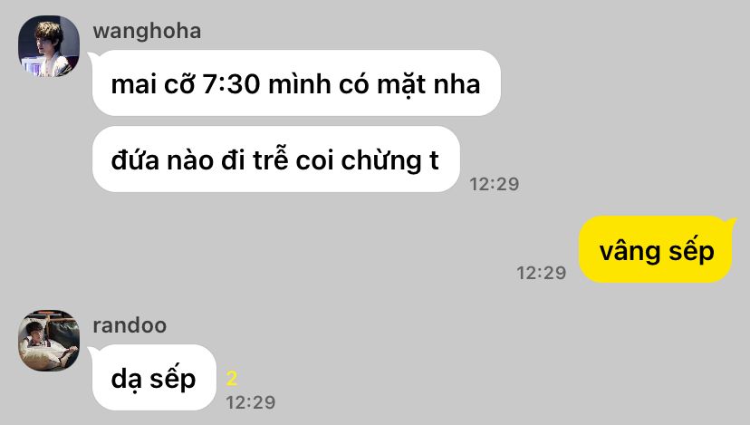
Task: Tap the randoo username label
Action: click(x=130, y=325)
